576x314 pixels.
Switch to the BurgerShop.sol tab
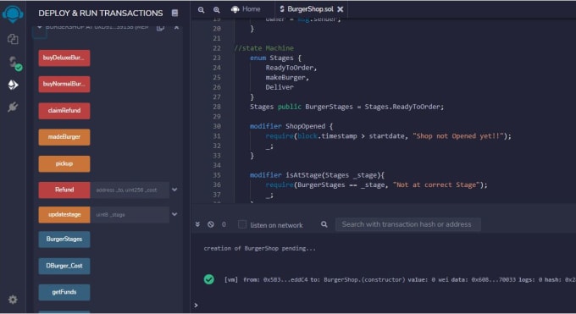click(307, 9)
